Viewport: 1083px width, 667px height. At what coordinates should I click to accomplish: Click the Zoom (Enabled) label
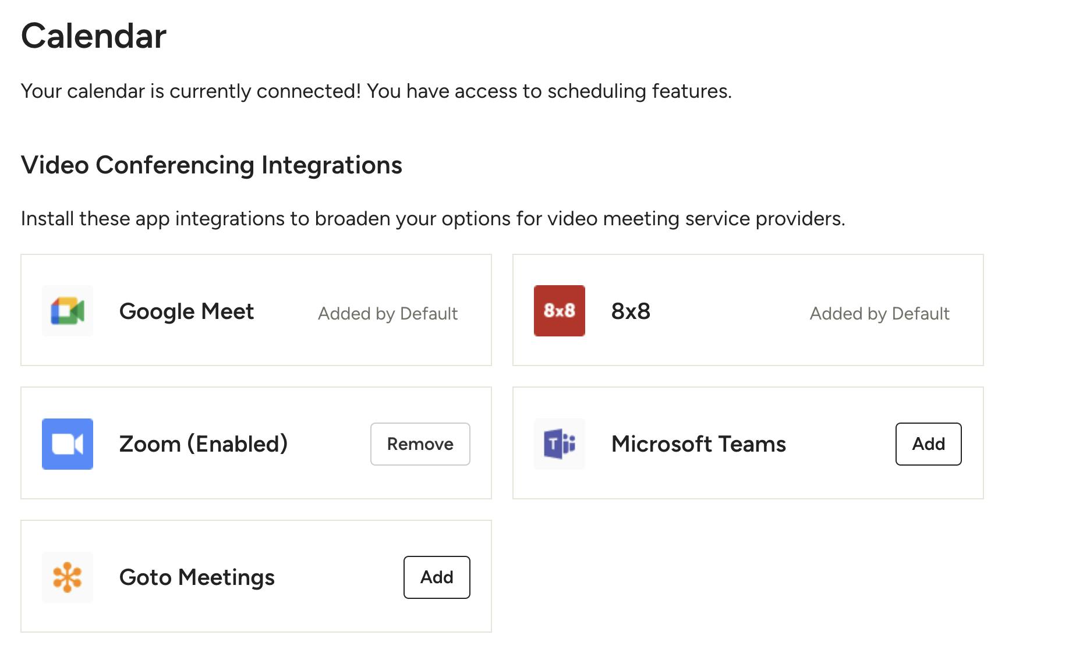click(204, 444)
